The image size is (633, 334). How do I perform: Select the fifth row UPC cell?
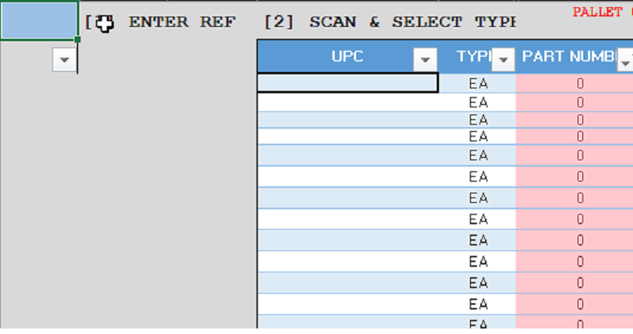click(x=347, y=155)
